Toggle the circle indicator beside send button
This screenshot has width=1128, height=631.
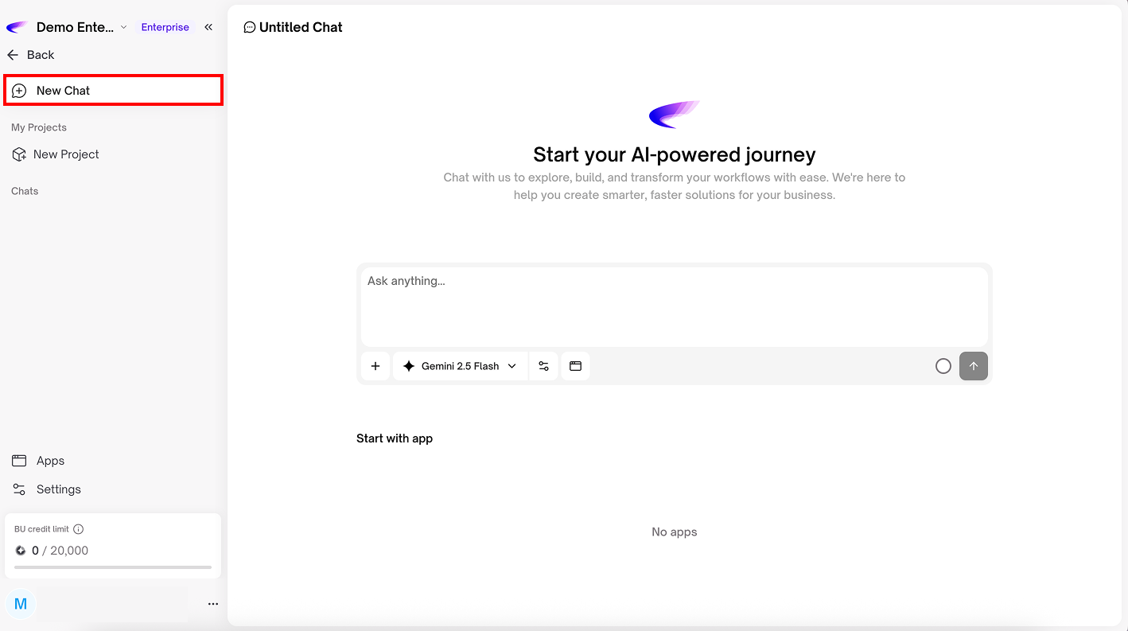click(x=943, y=366)
